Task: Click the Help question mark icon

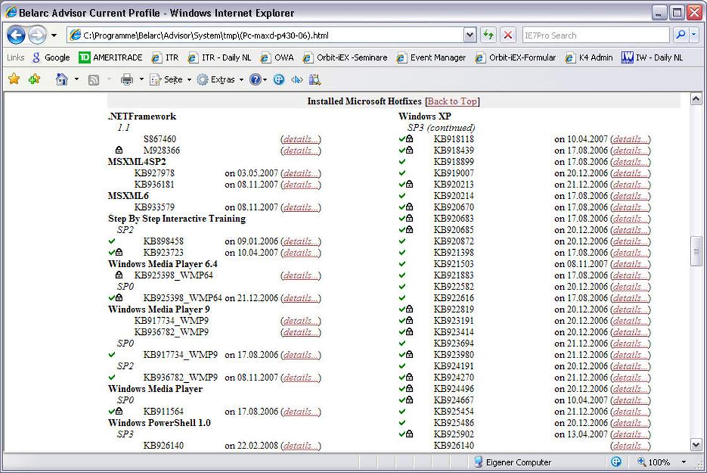Action: [x=255, y=79]
